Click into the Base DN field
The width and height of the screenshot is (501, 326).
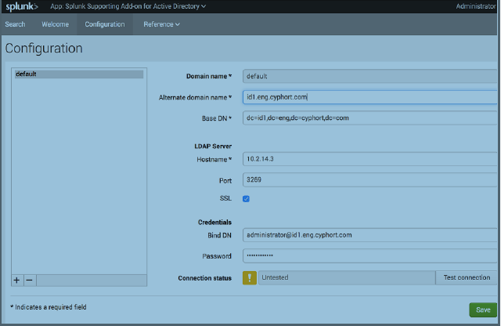tap(369, 118)
